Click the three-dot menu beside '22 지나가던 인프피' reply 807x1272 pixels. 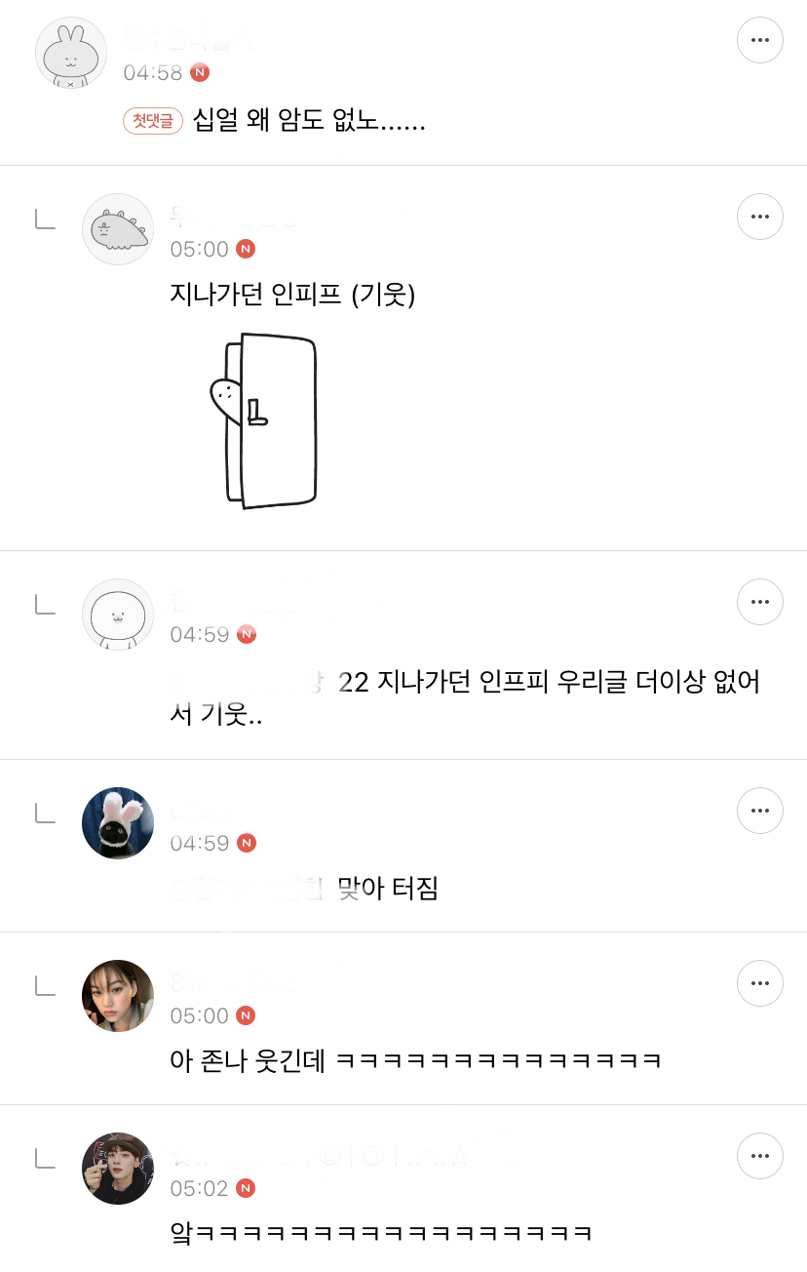tap(760, 602)
